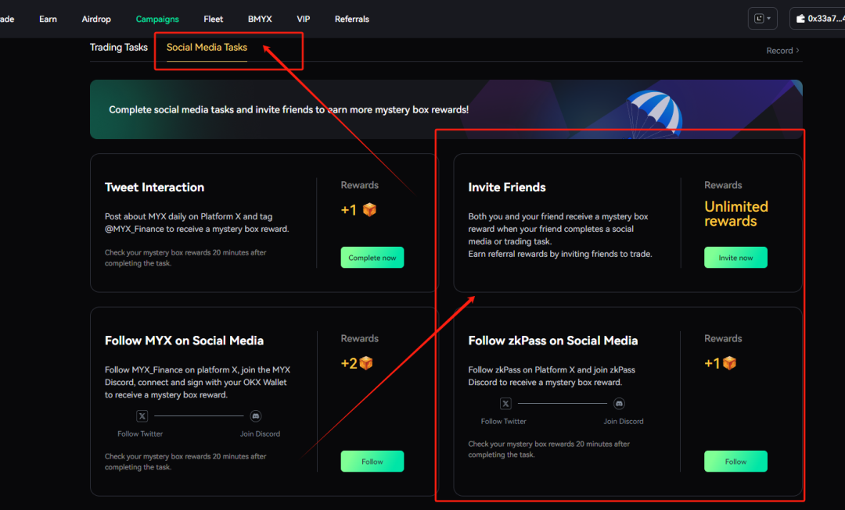The image size is (845, 510).
Task: Click the Rewards label in Tweet Interaction card
Action: pos(359,185)
